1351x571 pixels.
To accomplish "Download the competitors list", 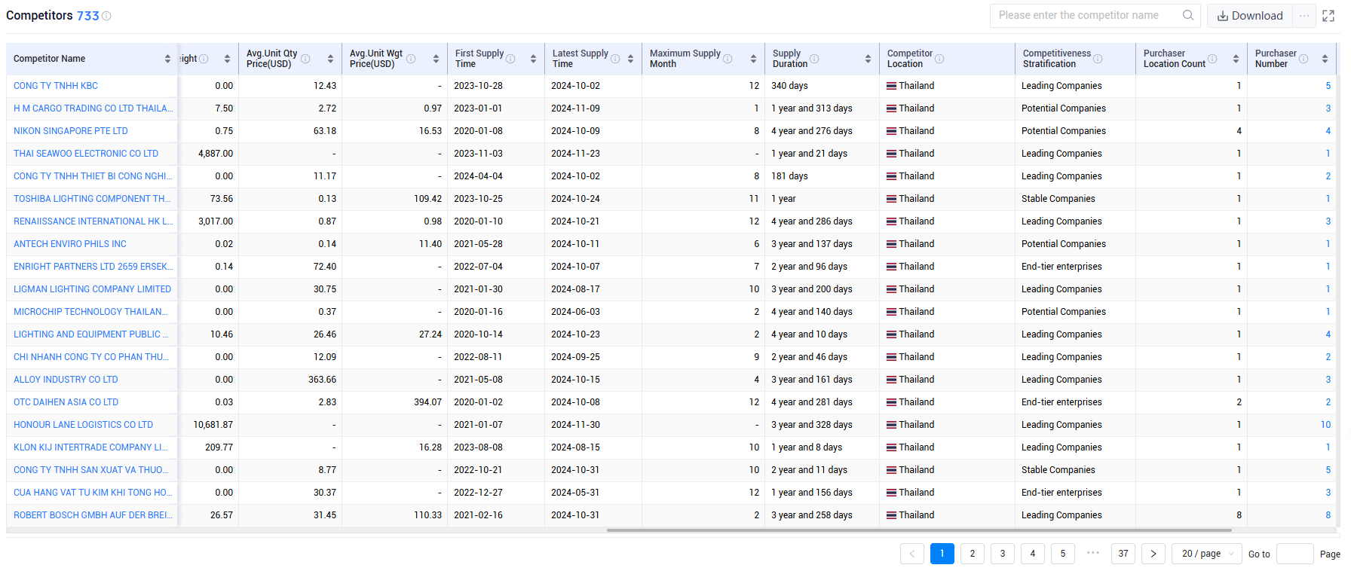I will click(1250, 16).
